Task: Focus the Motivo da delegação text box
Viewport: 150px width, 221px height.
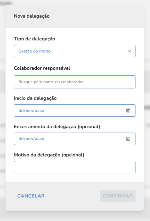Action: [x=75, y=167]
